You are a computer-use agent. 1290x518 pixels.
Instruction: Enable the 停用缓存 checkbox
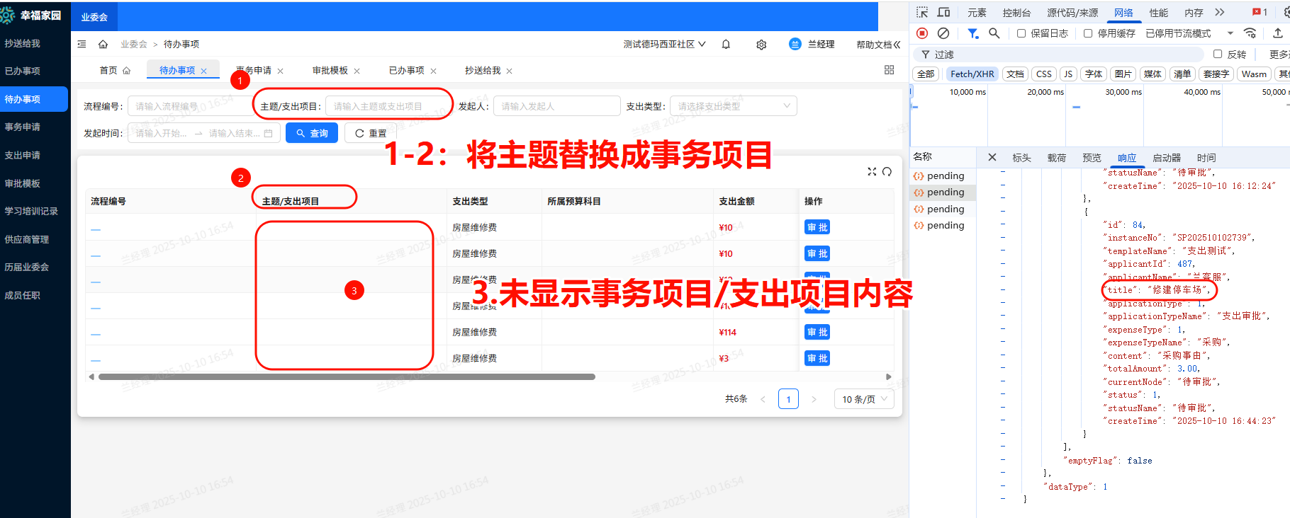[1088, 33]
